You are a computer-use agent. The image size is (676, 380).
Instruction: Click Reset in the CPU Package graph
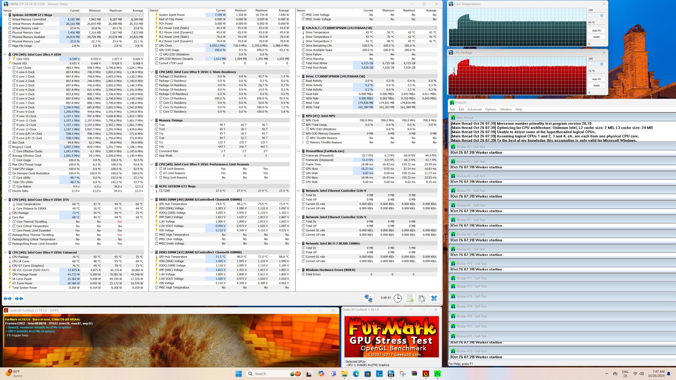[x=596, y=85]
